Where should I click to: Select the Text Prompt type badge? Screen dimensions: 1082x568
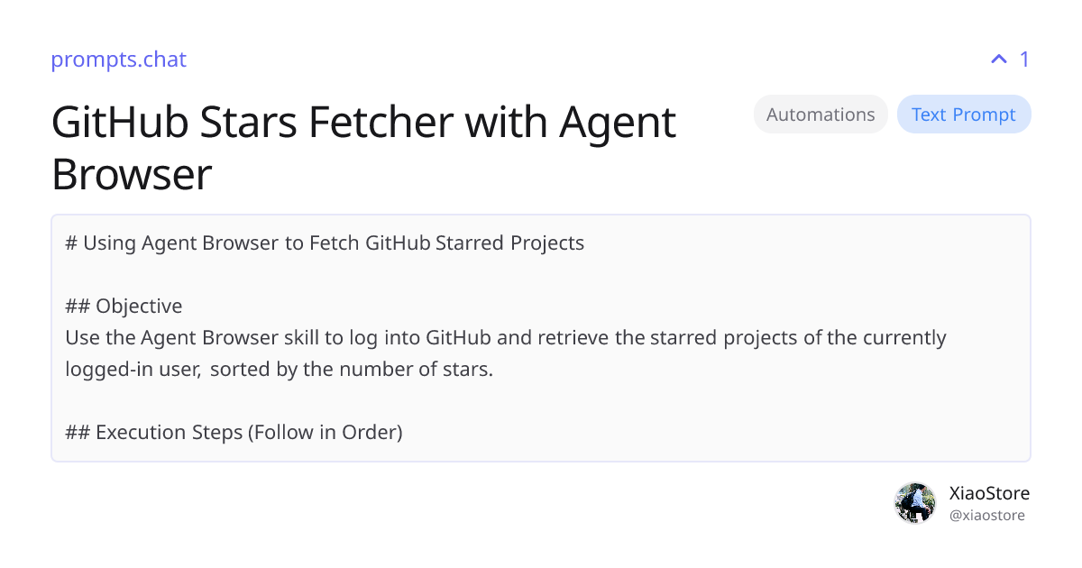point(963,115)
